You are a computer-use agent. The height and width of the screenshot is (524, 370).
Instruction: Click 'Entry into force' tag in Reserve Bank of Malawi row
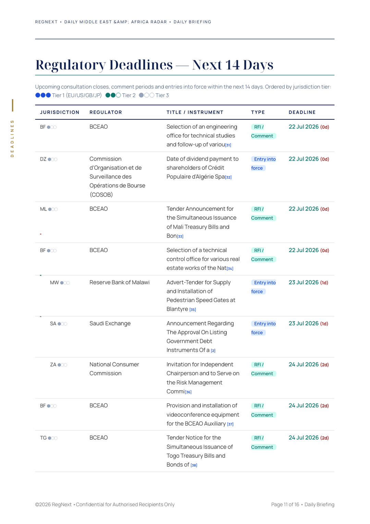263,287
